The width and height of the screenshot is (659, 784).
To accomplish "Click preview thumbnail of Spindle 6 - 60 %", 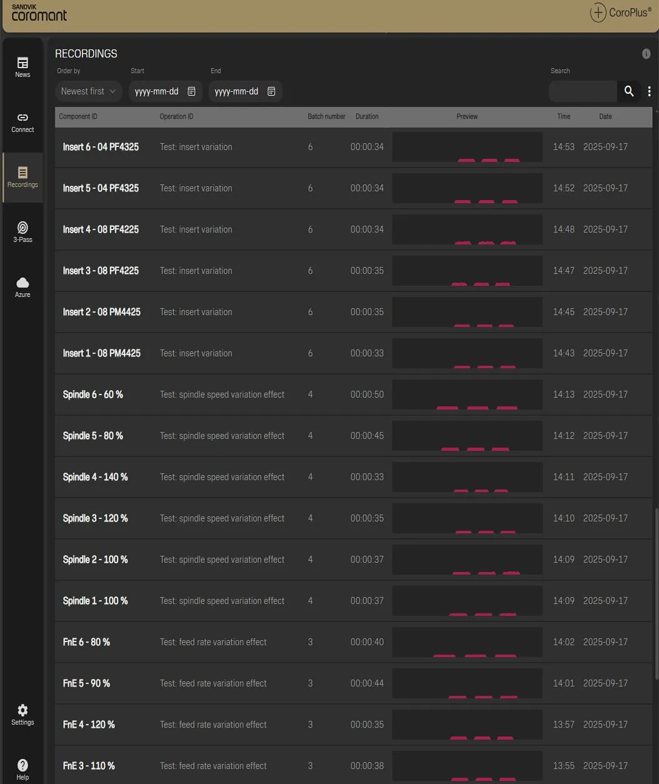I will click(x=467, y=395).
